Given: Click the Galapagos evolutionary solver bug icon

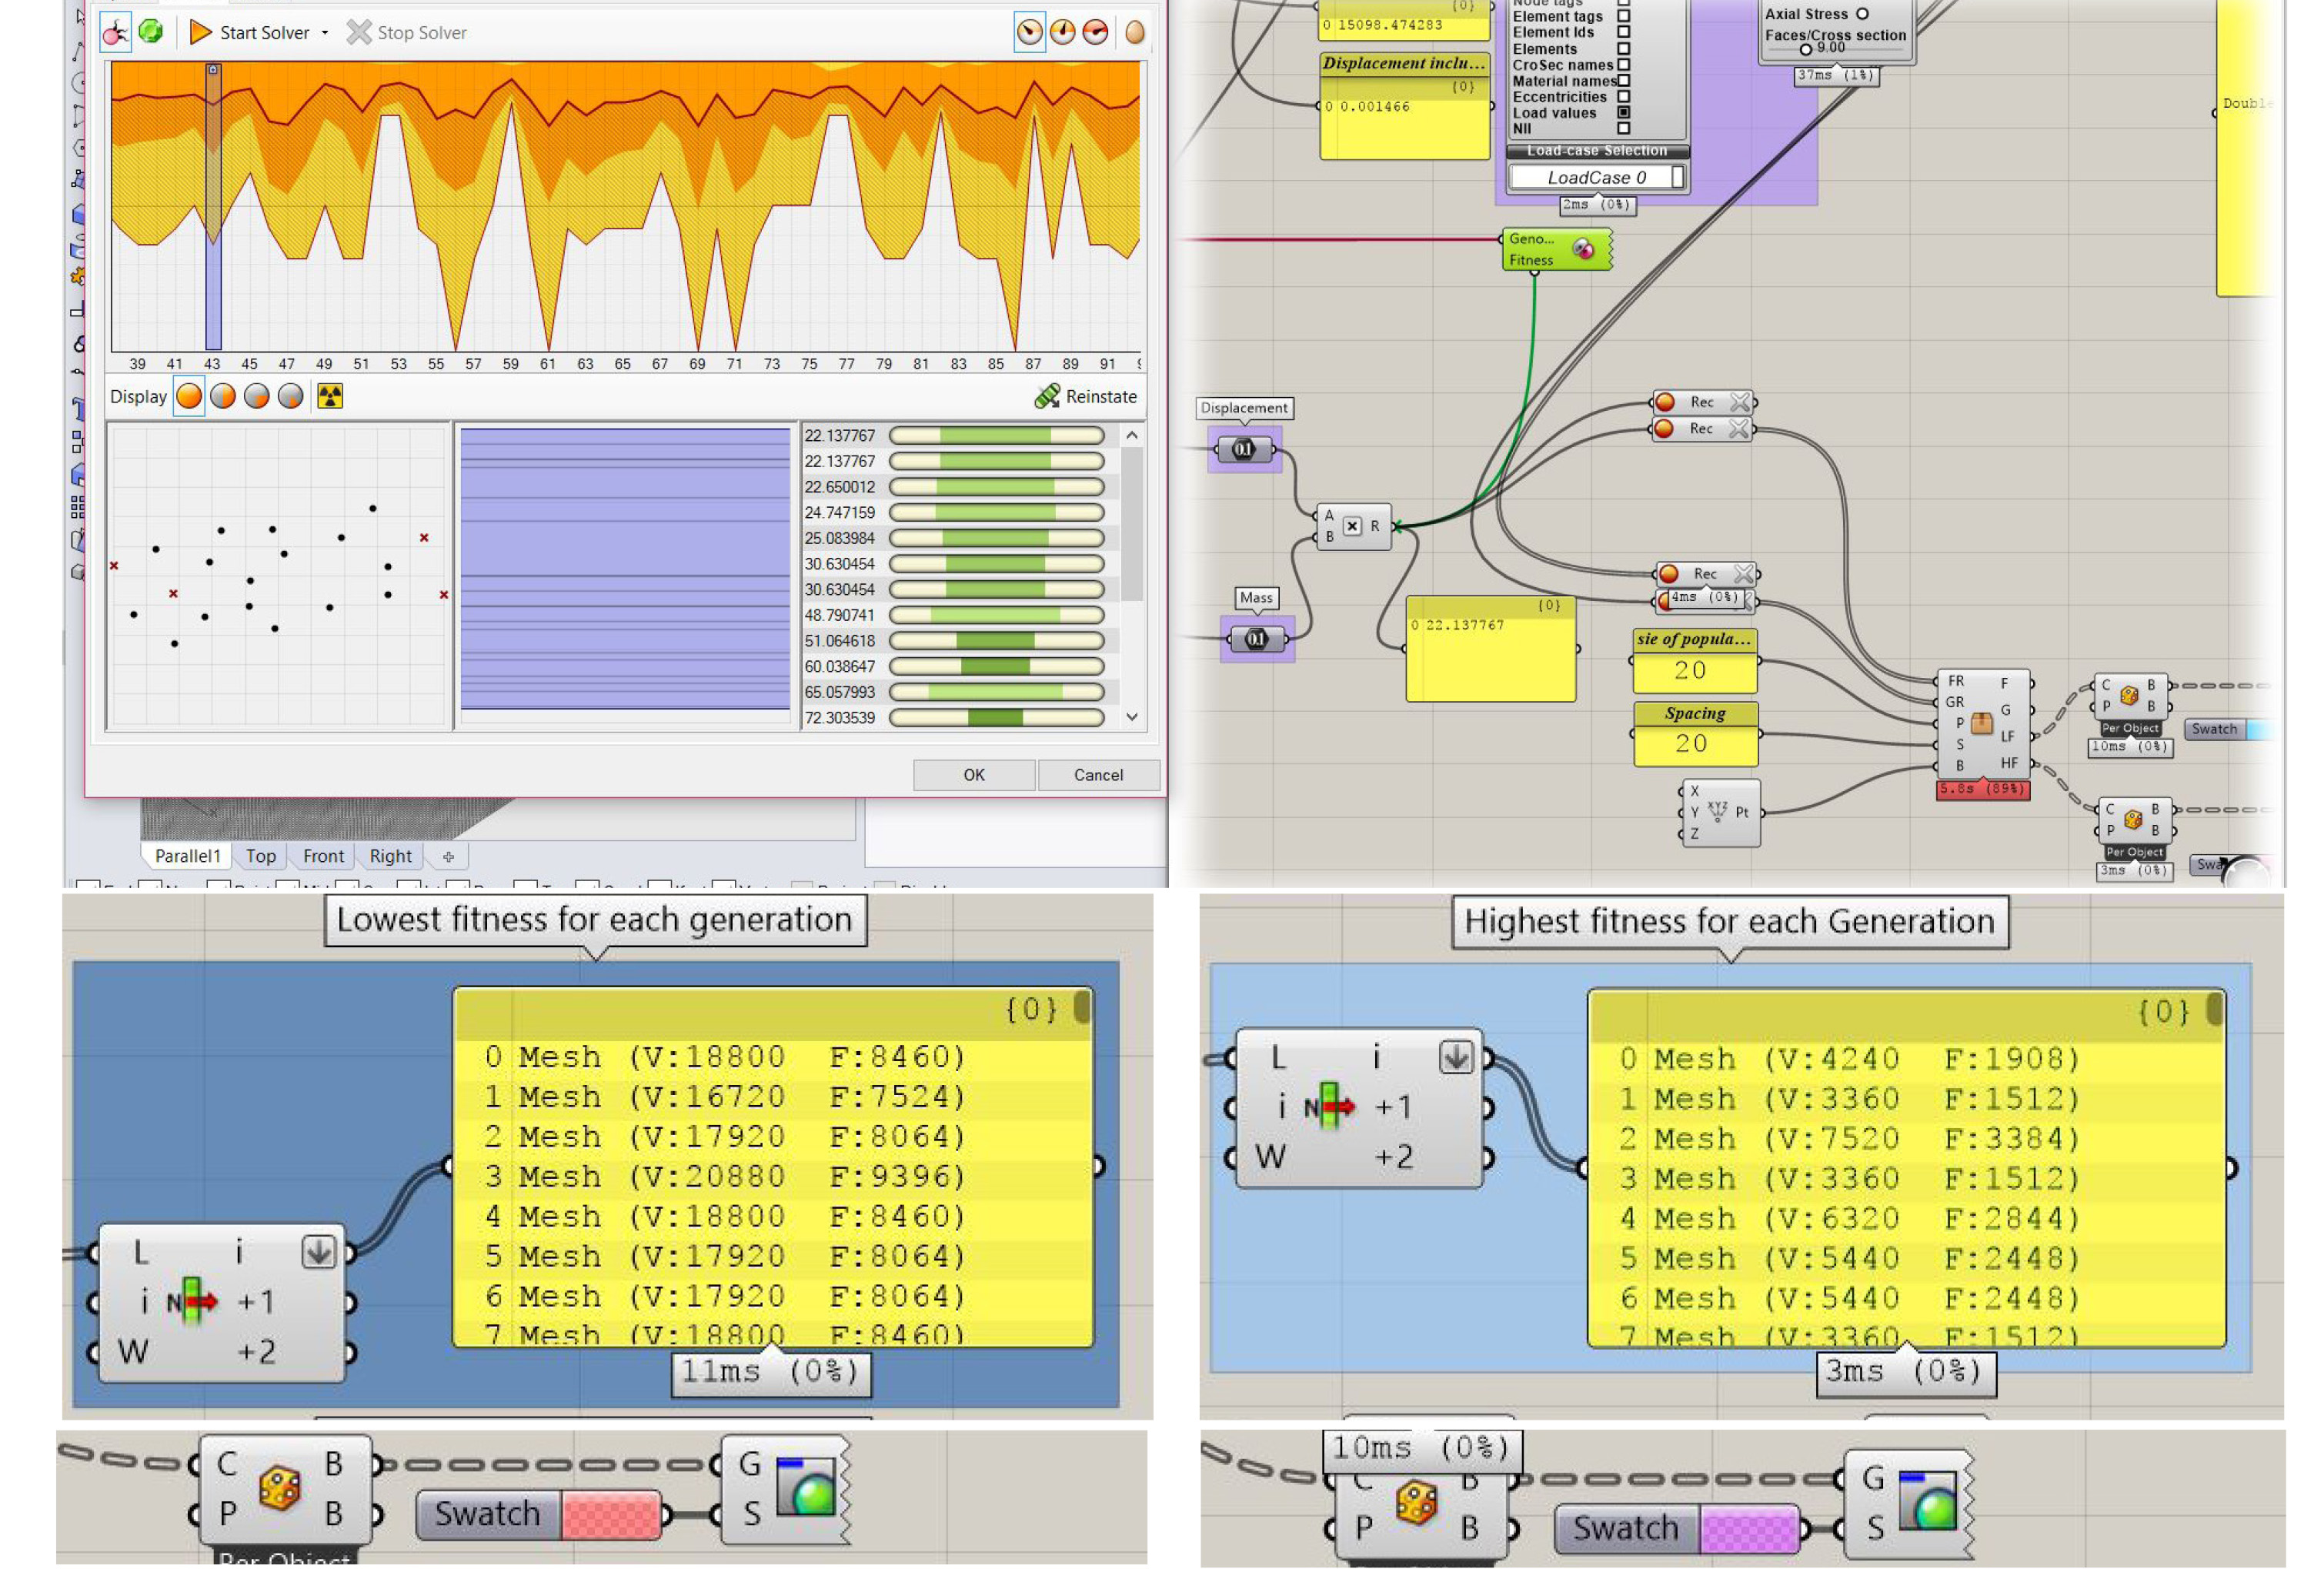Looking at the screenshot, I should (115, 33).
